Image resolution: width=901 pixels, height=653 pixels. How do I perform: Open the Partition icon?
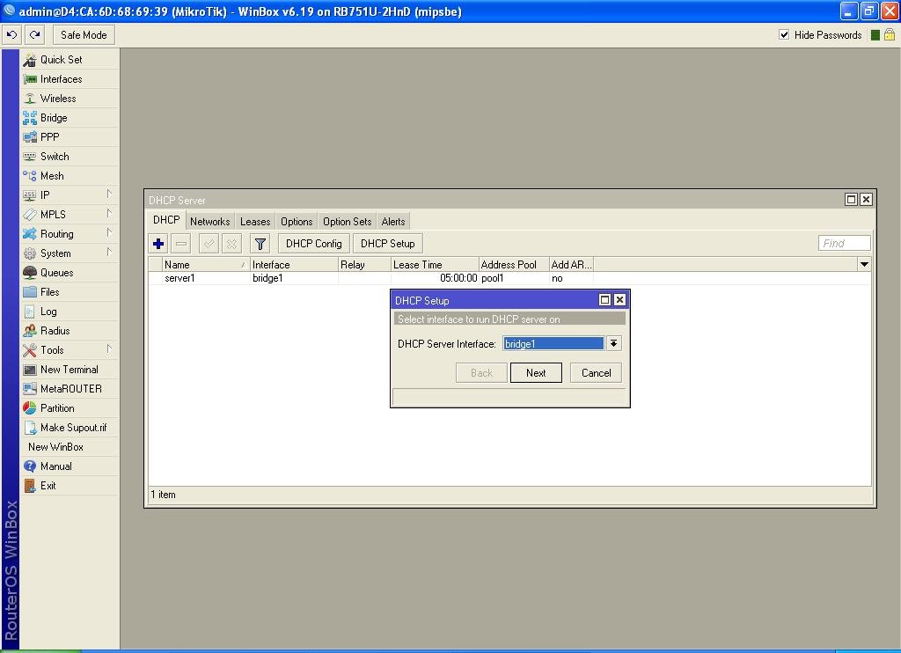tap(30, 408)
